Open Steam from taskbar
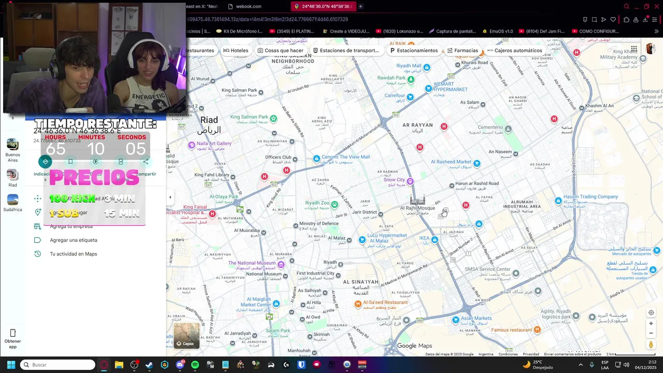This screenshot has height=373, width=663. click(149, 365)
